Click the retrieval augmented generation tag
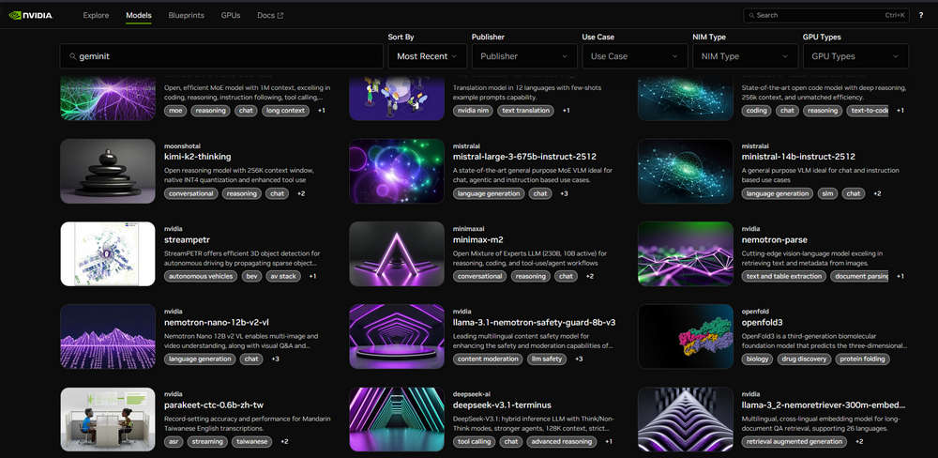The image size is (938, 458). click(x=794, y=441)
